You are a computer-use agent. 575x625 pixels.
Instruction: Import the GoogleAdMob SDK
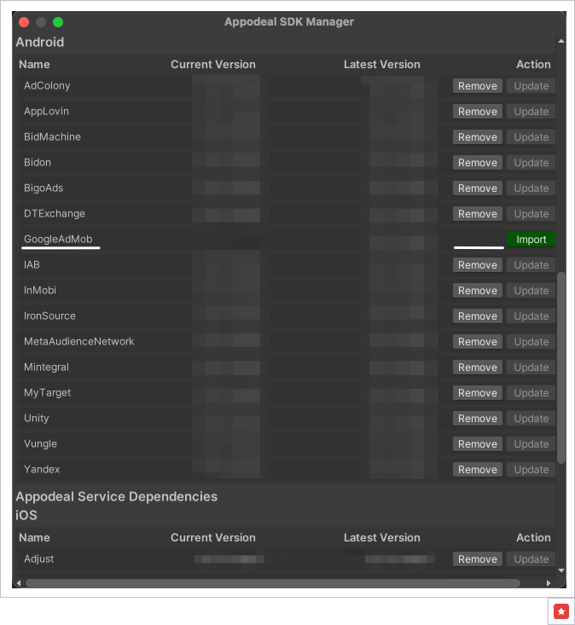(x=531, y=240)
